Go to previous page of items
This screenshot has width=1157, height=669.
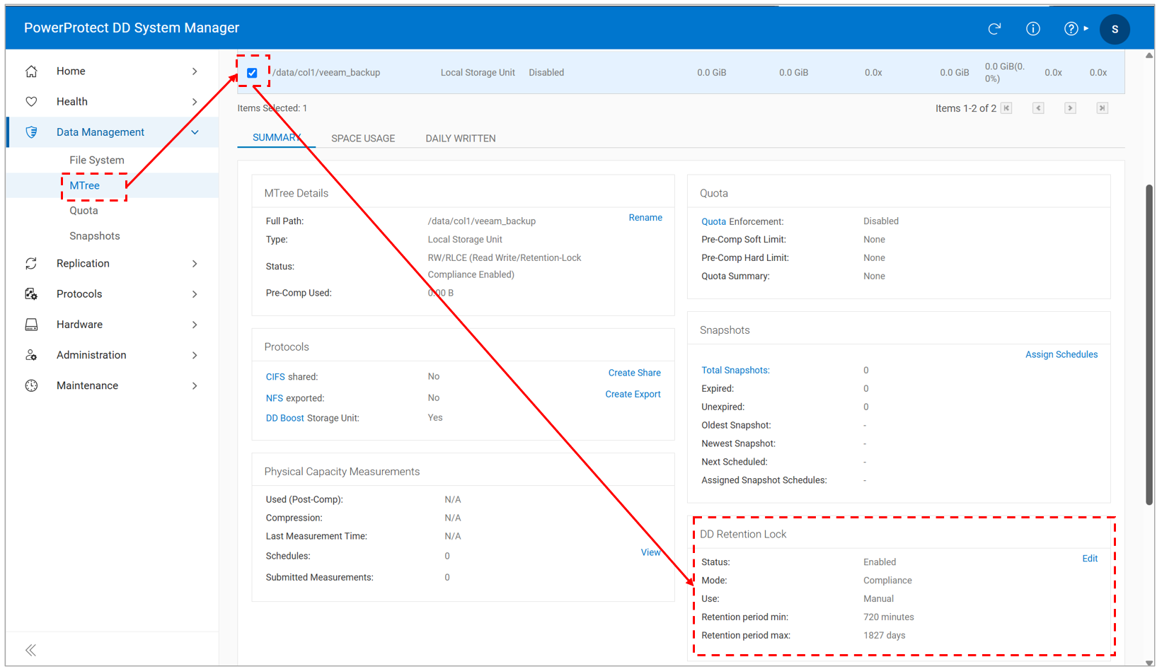coord(1038,108)
